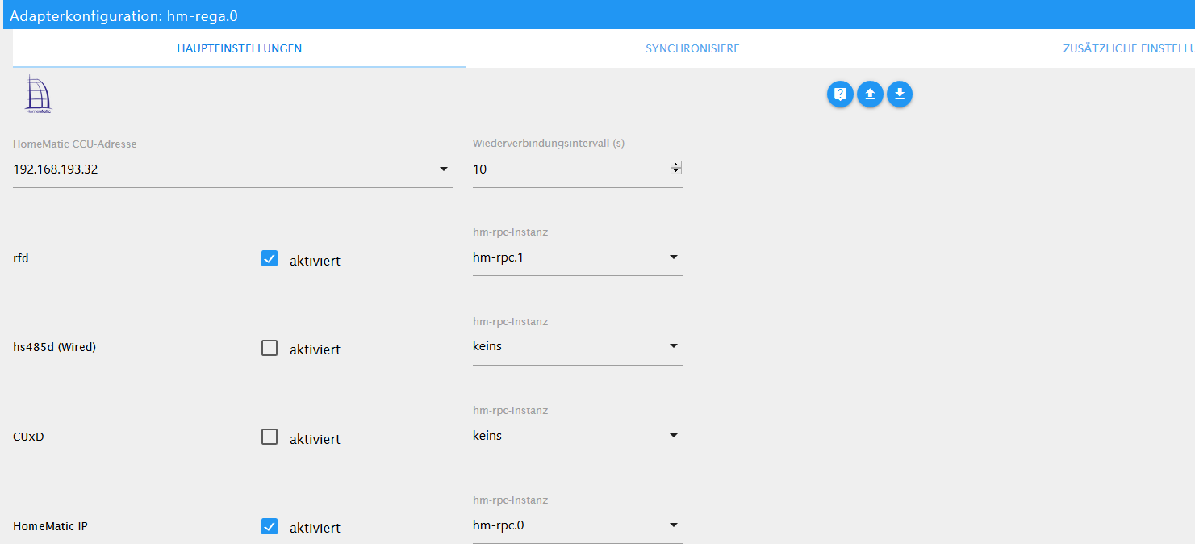Click the 'CUxD' row label

(28, 437)
